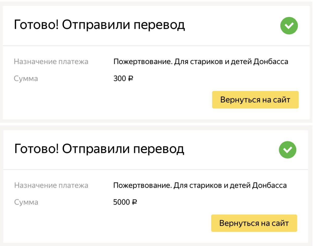315x246 pixels.
Task: Click the word 'Донбасса' in the top card
Action: [x=271, y=62]
